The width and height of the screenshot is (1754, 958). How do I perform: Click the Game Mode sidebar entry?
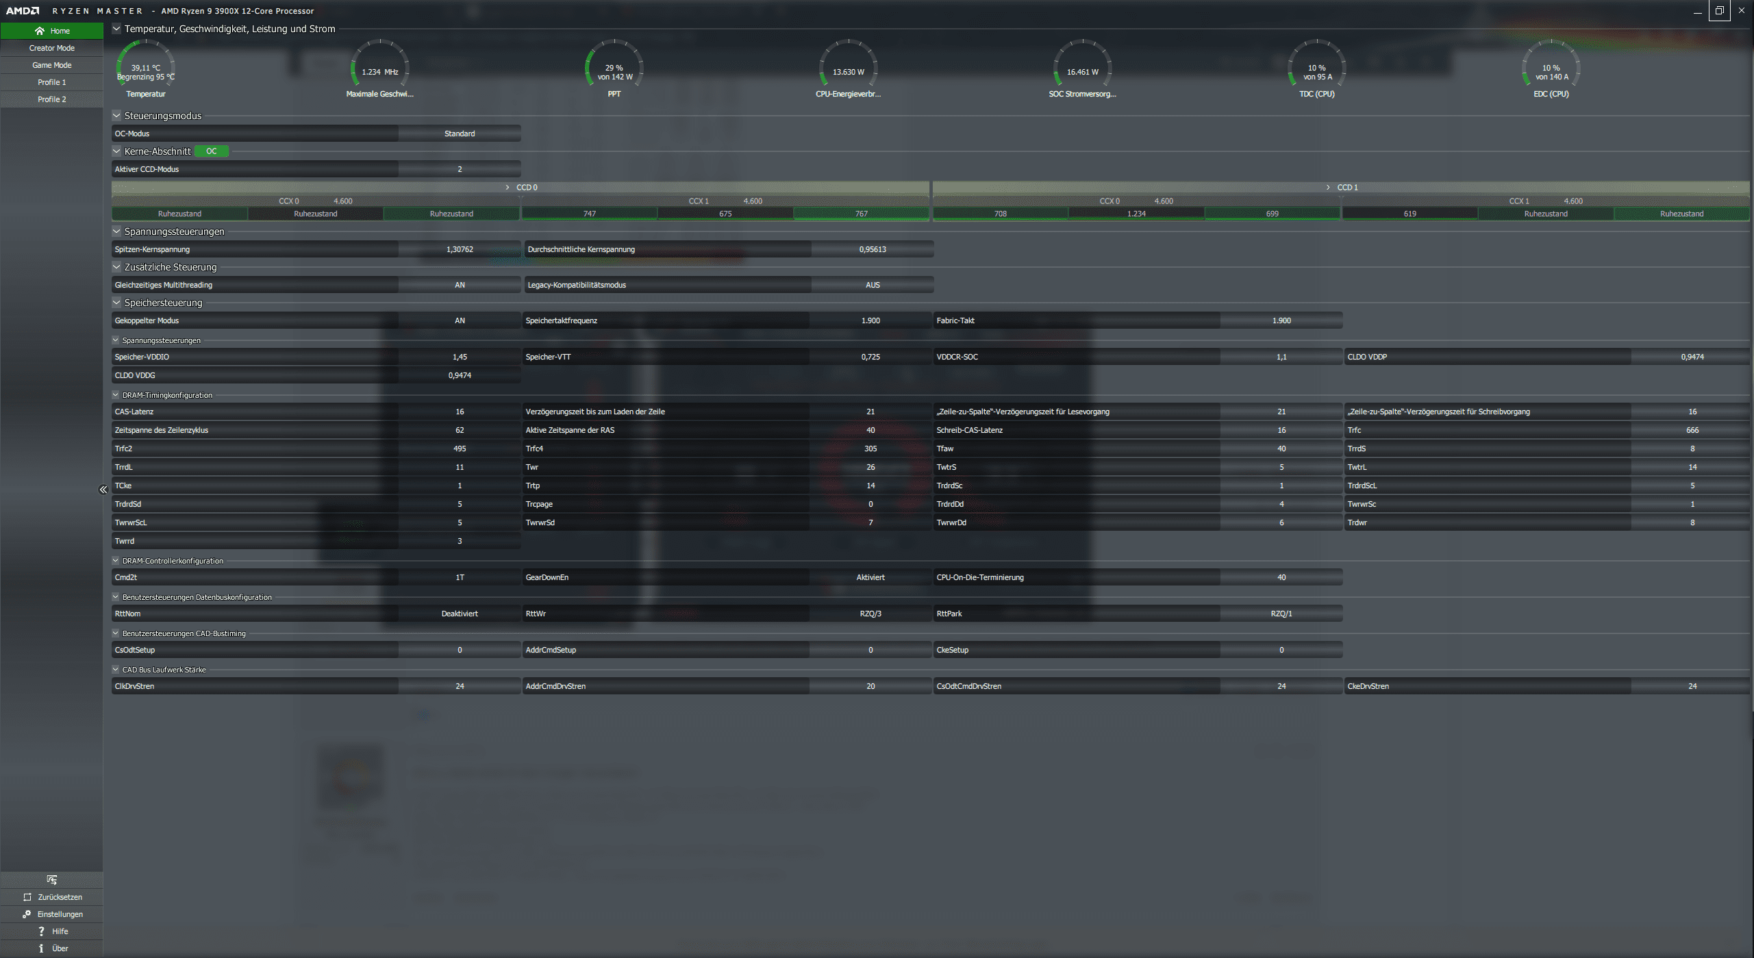point(51,65)
